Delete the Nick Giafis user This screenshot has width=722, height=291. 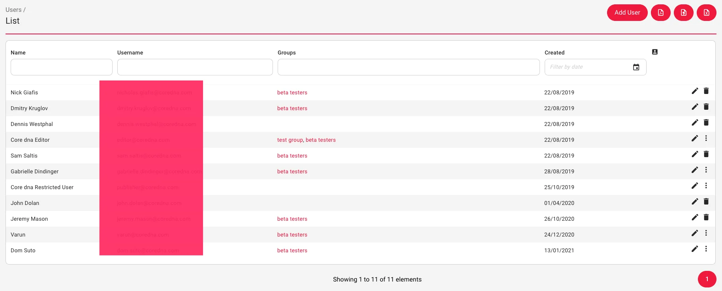click(x=706, y=91)
